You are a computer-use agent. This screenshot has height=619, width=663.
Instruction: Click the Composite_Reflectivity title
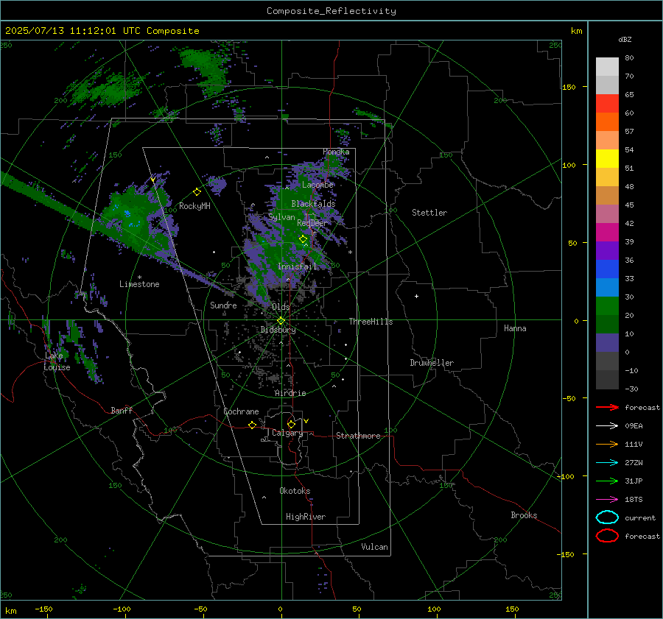tap(331, 11)
